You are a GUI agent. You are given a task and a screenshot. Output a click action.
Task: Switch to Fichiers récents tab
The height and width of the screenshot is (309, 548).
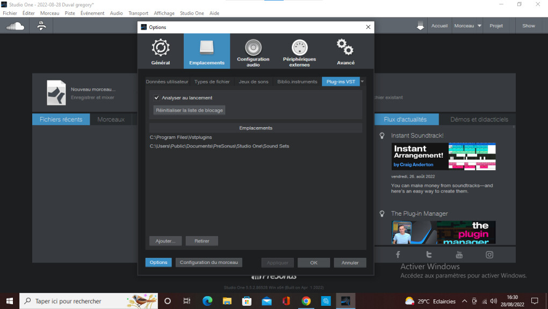(x=61, y=120)
